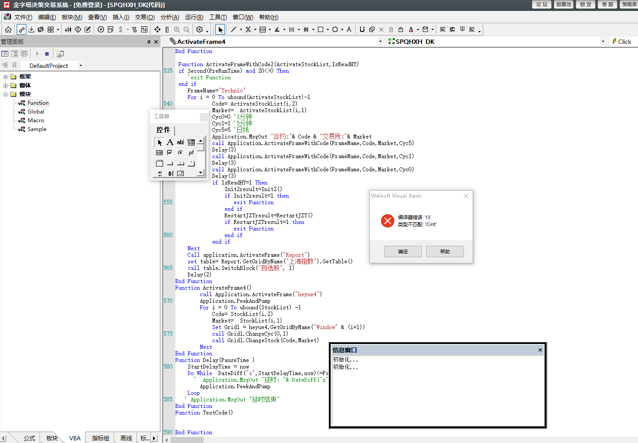Click the toolbox scrollbar down arrow
638x443 pixels.
[200, 173]
